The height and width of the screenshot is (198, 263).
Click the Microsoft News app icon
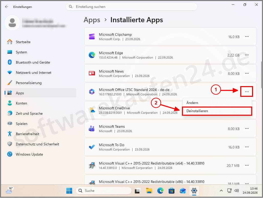tap(92, 73)
